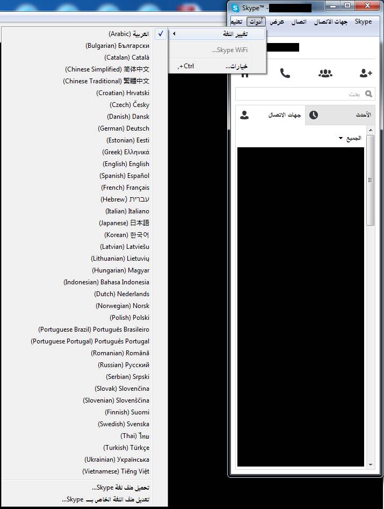Click the create group icon
Screen dimensions: 384x509
coord(325,73)
